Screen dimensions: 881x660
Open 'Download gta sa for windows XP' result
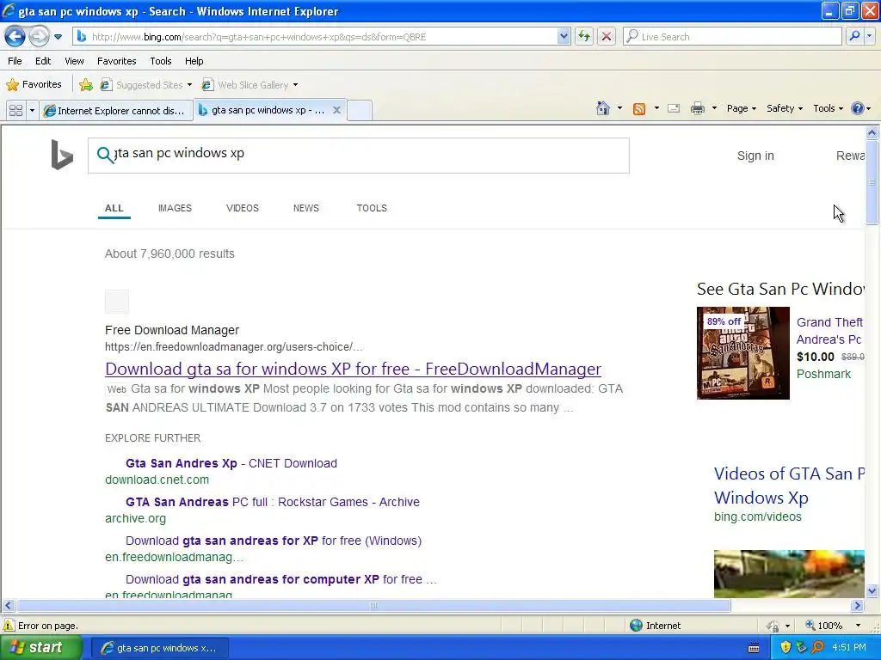coord(353,369)
